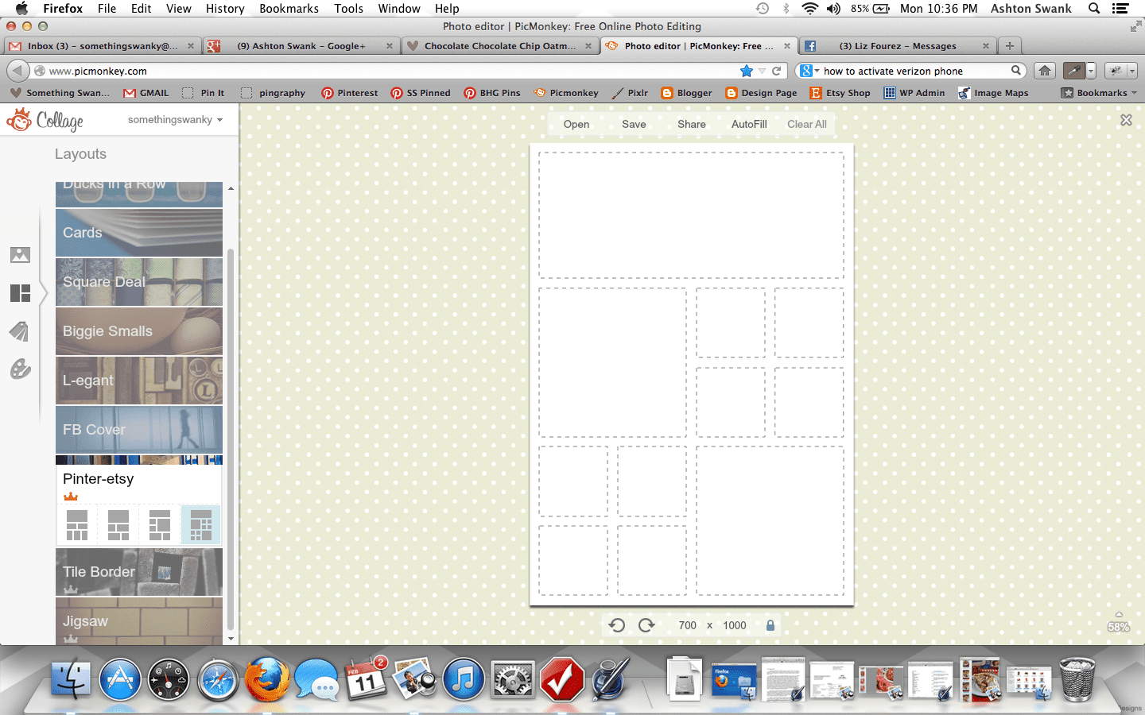The height and width of the screenshot is (715, 1145).
Task: Click the 58% zoom control
Action: coord(1118,626)
